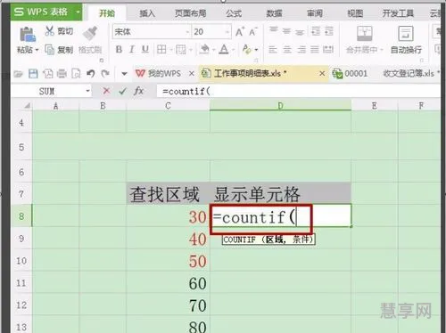Click the Redo arrow icon
This screenshot has width=446, height=333.
[105, 73]
